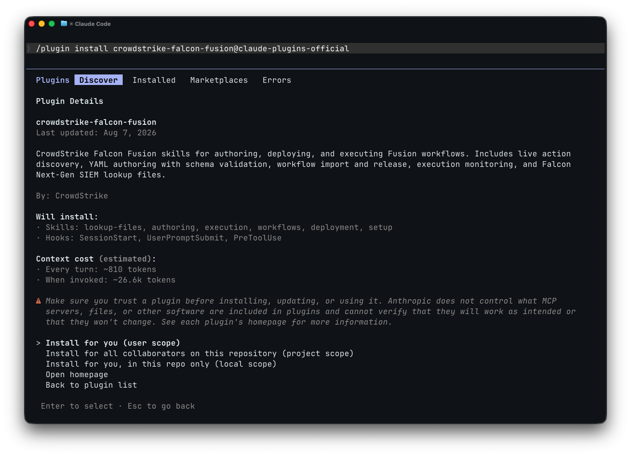The height and width of the screenshot is (456, 631).
Task: Click the orange warning triangle icon
Action: pos(39,301)
